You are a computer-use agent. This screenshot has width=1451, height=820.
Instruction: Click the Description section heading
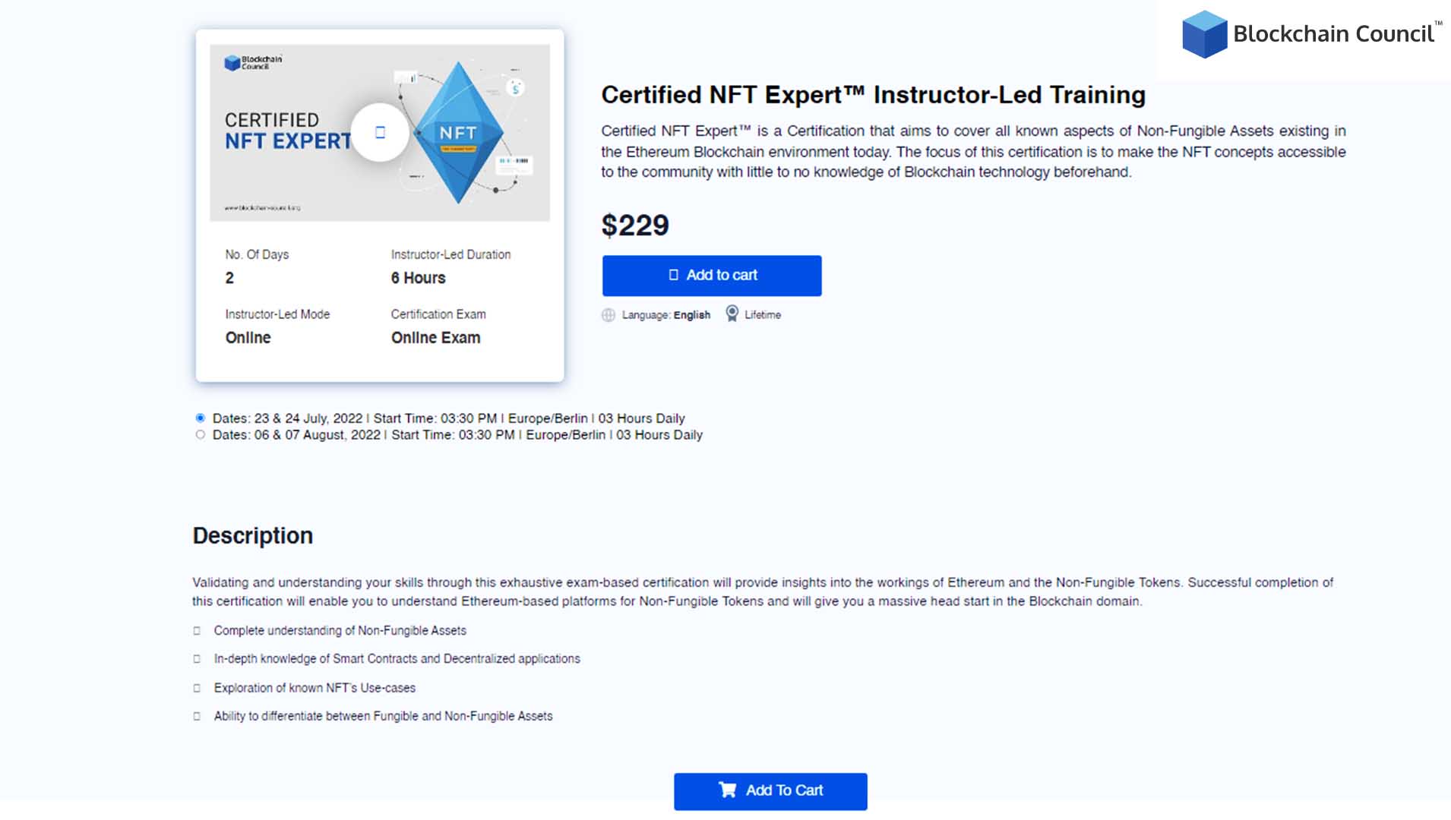(253, 535)
